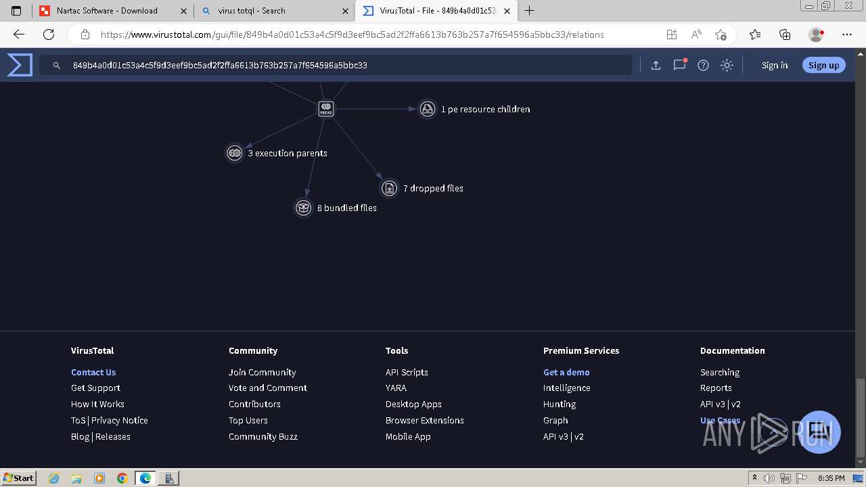The height and width of the screenshot is (487, 866).
Task: Select the central PEEXE file node
Action: [x=326, y=108]
